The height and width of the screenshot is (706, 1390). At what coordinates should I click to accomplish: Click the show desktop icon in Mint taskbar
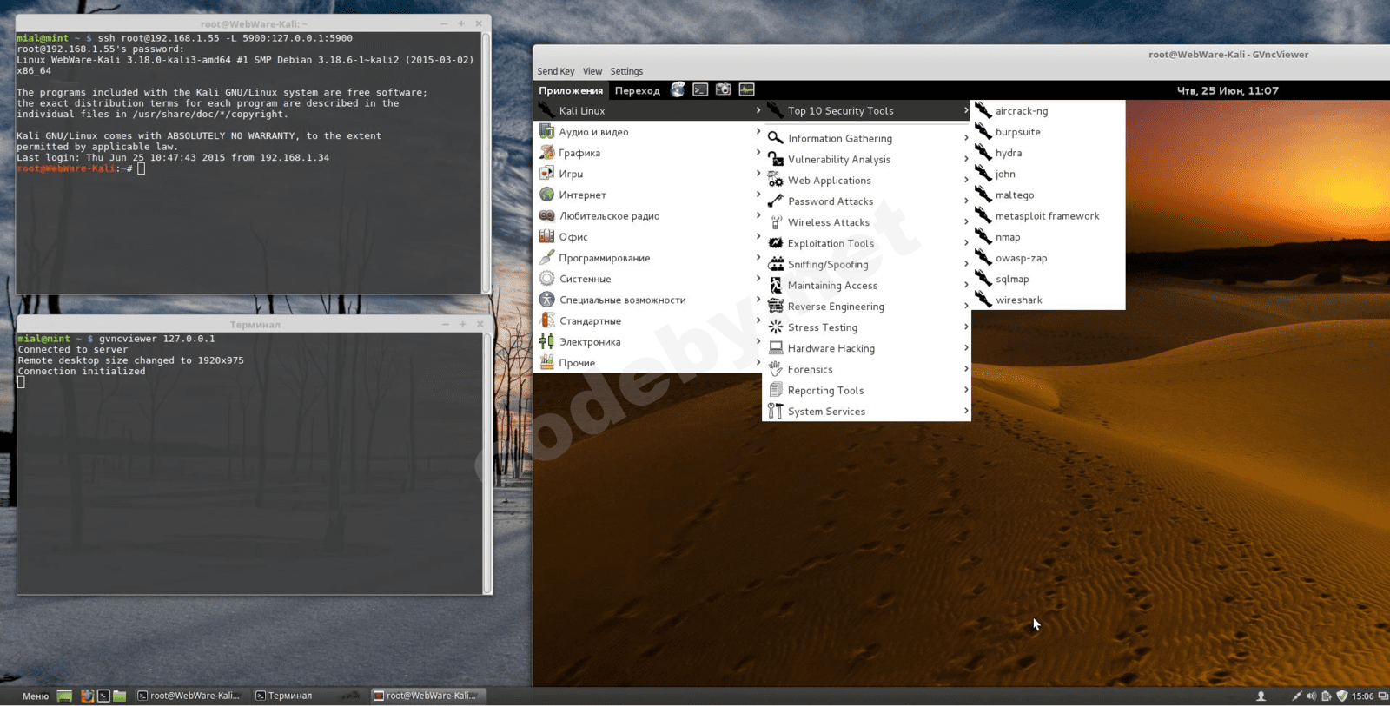pyautogui.click(x=64, y=696)
